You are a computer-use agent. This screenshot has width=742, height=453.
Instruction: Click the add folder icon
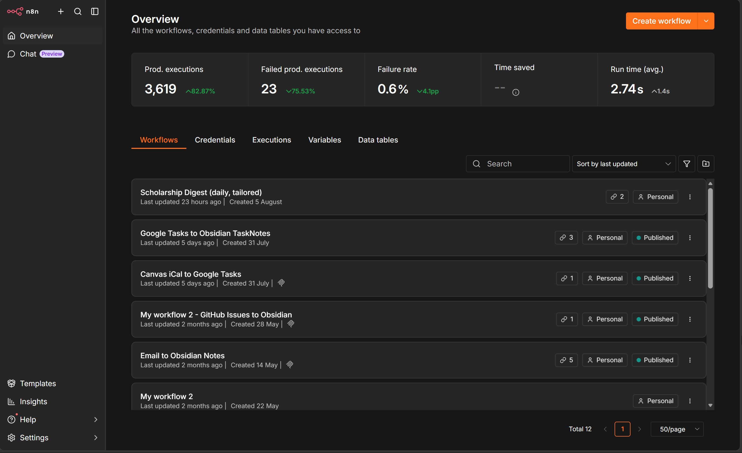pos(706,164)
